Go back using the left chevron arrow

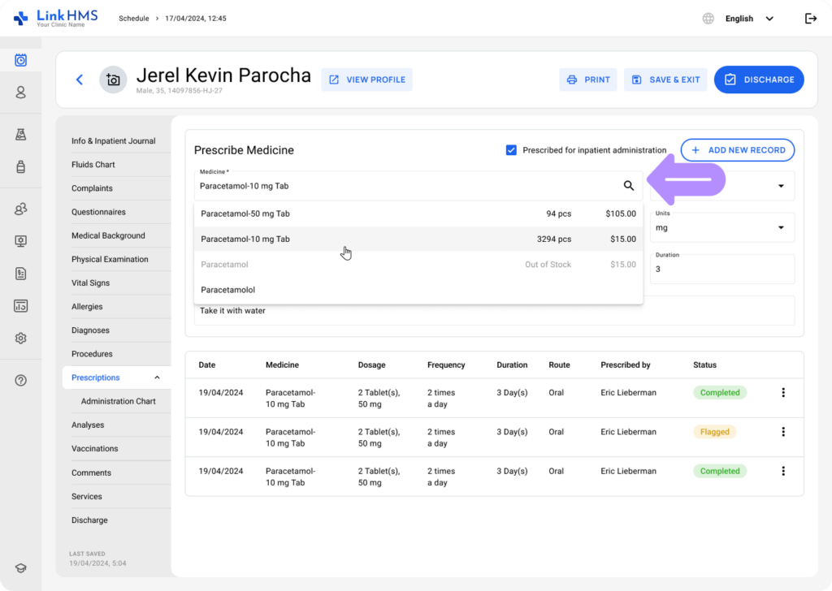click(x=80, y=80)
